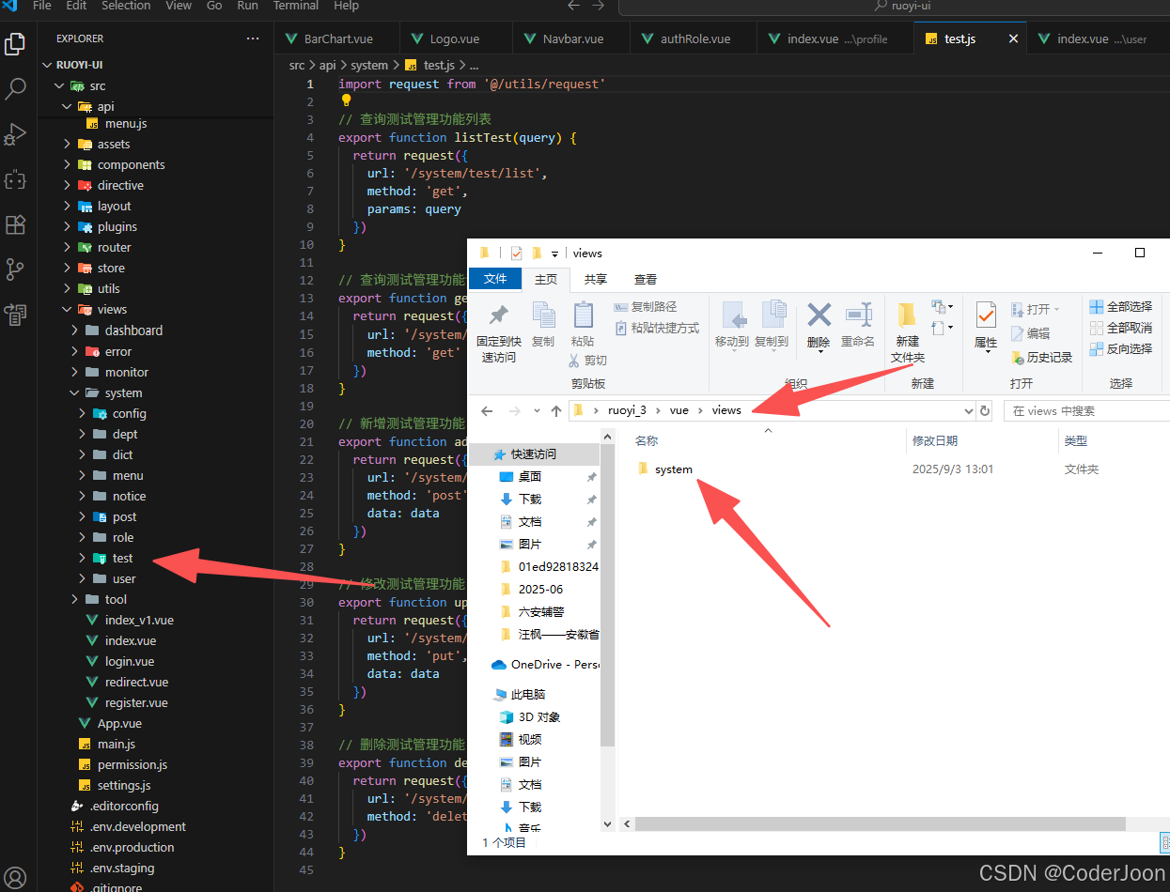Click Invert selection (反向选择) in the ribbon
1170x892 pixels.
(1121, 348)
